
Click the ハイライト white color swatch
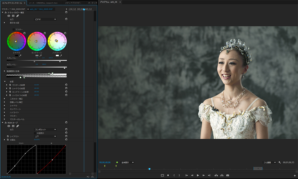pyautogui.click(x=57, y=55)
